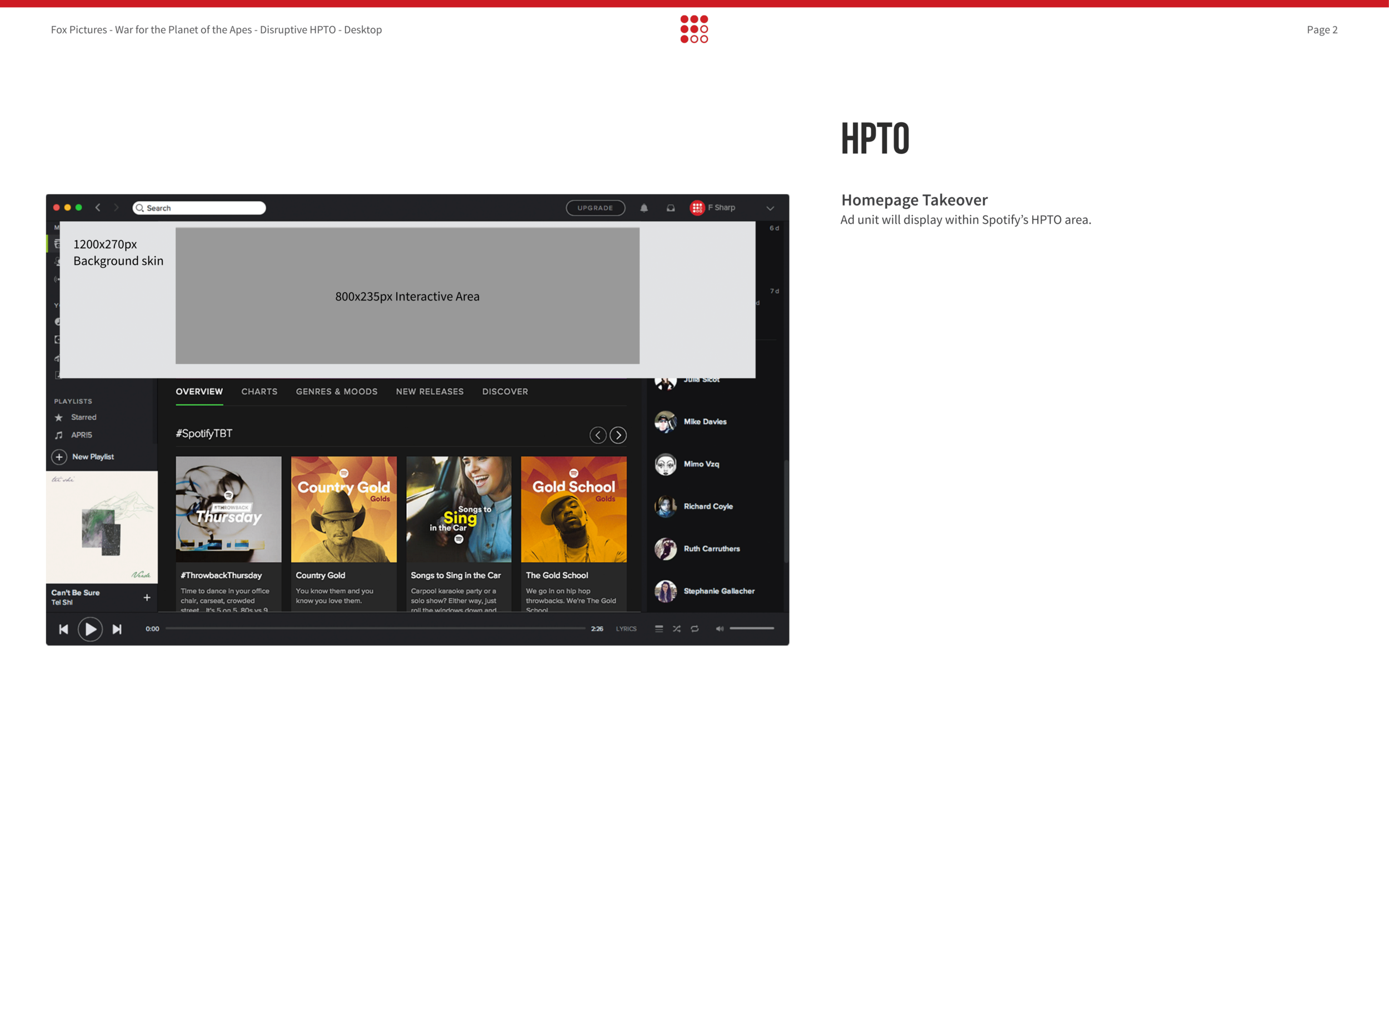Open friend Ruth Carruthers
This screenshot has width=1389, height=1018.
tap(712, 549)
